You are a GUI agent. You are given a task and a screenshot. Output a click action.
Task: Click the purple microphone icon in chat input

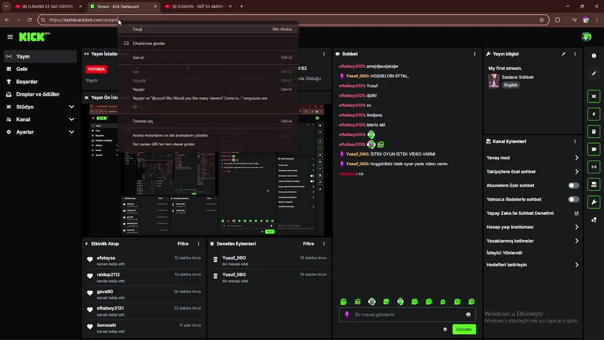347,314
